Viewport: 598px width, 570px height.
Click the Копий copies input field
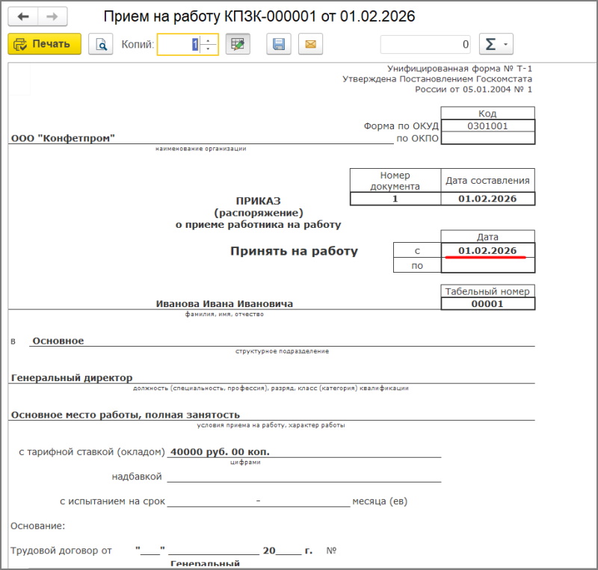178,44
